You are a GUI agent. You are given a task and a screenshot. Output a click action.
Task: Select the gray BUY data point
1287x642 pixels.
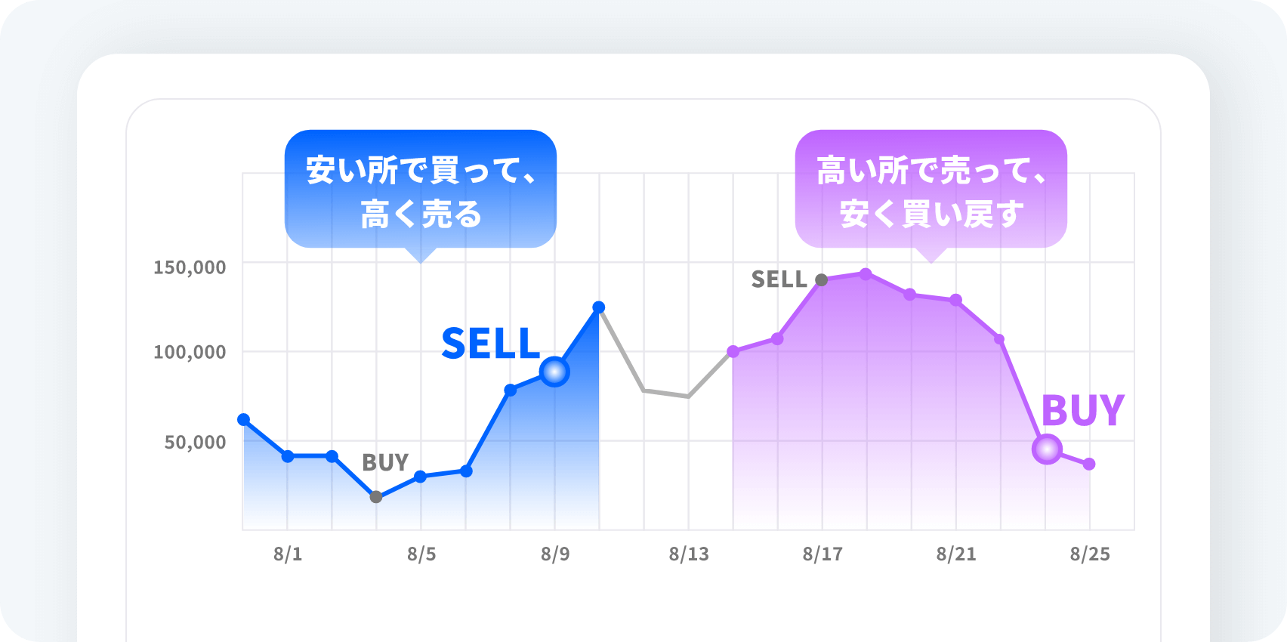pos(376,497)
